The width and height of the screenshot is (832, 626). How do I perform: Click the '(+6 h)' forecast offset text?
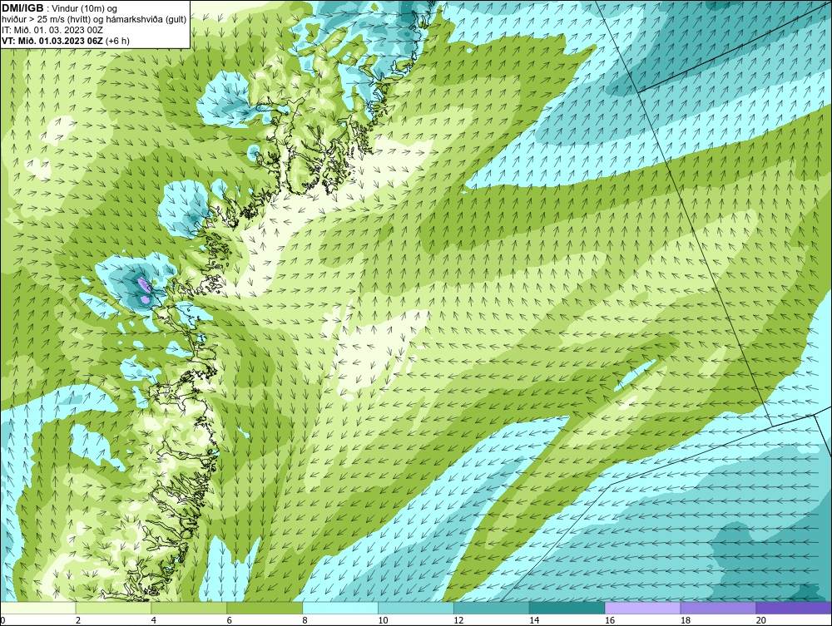coord(117,40)
